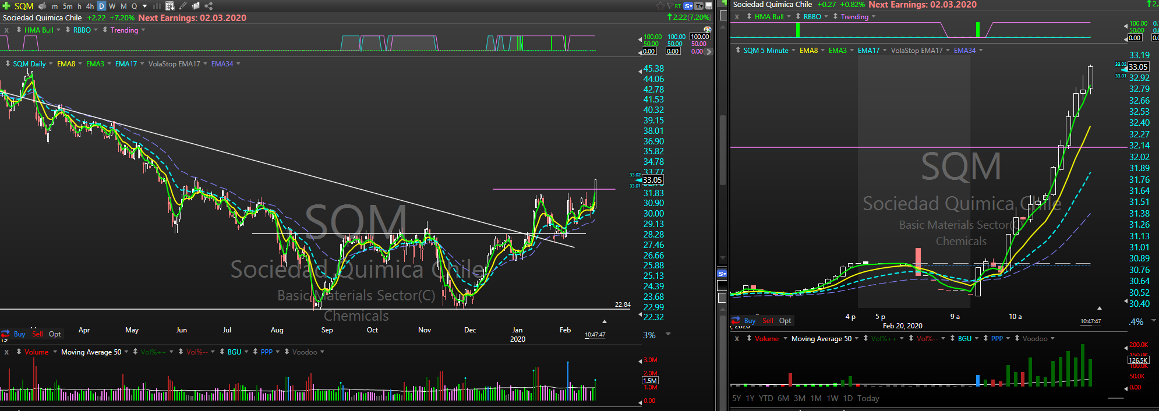Screen dimensions: 1159x411
Task: Click the favorite star icon
Action: pyautogui.click(x=660, y=6)
